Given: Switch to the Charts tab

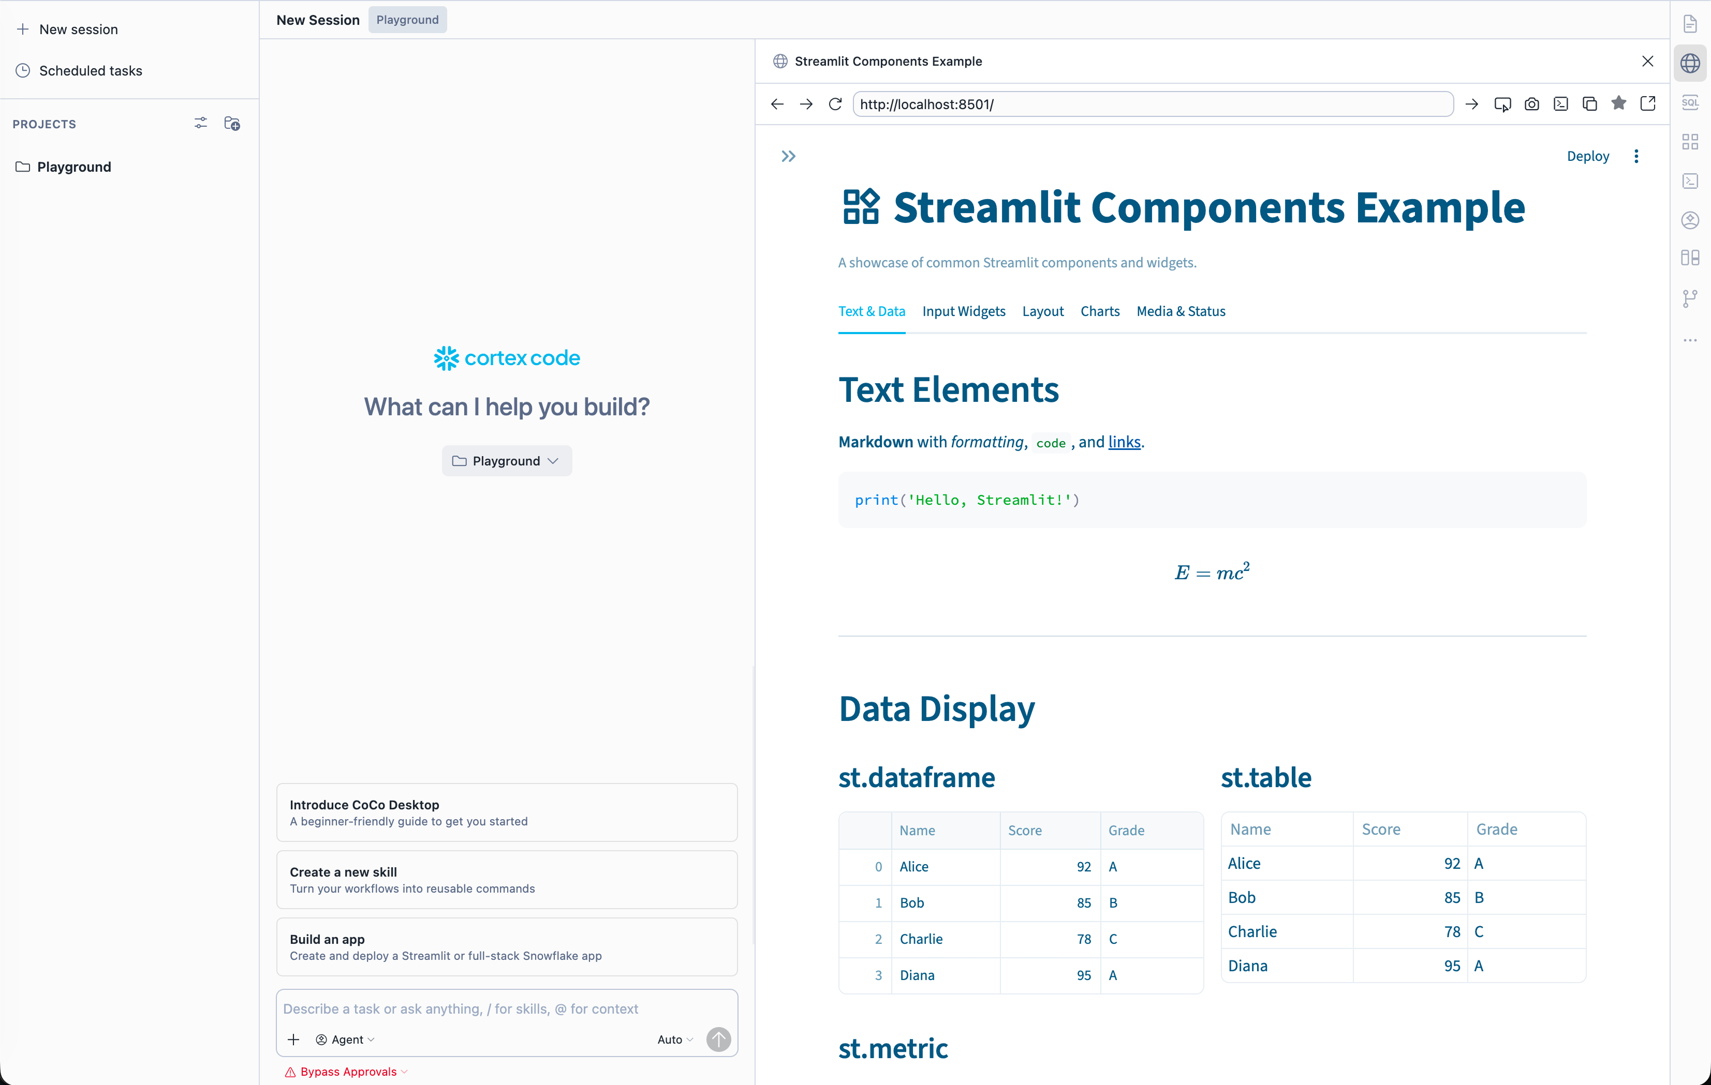Looking at the screenshot, I should click(1100, 311).
